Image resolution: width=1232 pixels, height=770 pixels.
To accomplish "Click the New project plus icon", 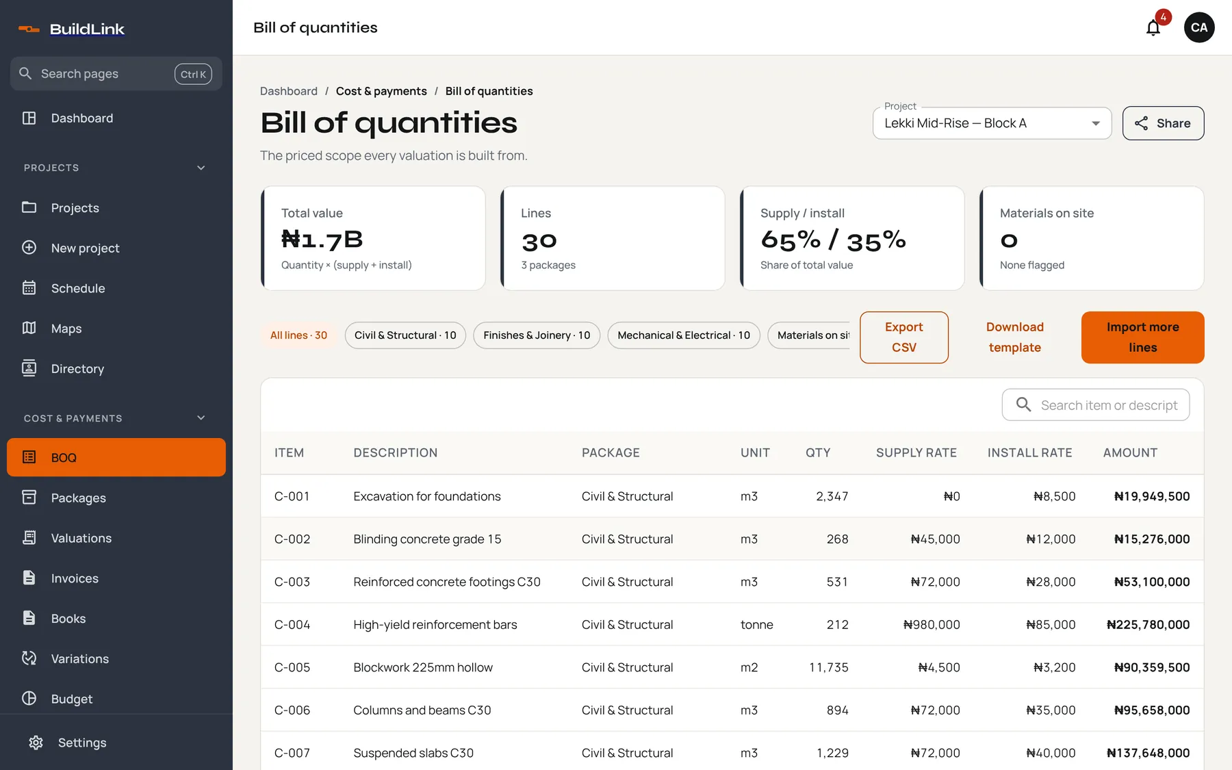I will pos(29,248).
